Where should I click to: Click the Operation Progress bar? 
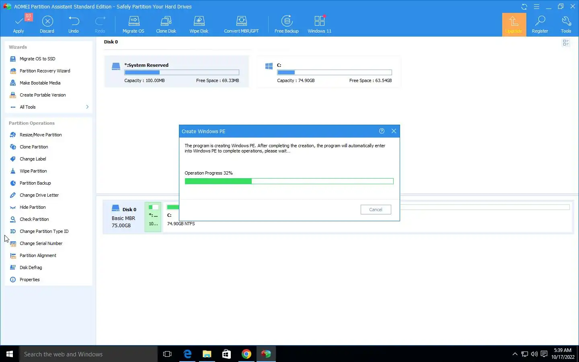click(289, 181)
